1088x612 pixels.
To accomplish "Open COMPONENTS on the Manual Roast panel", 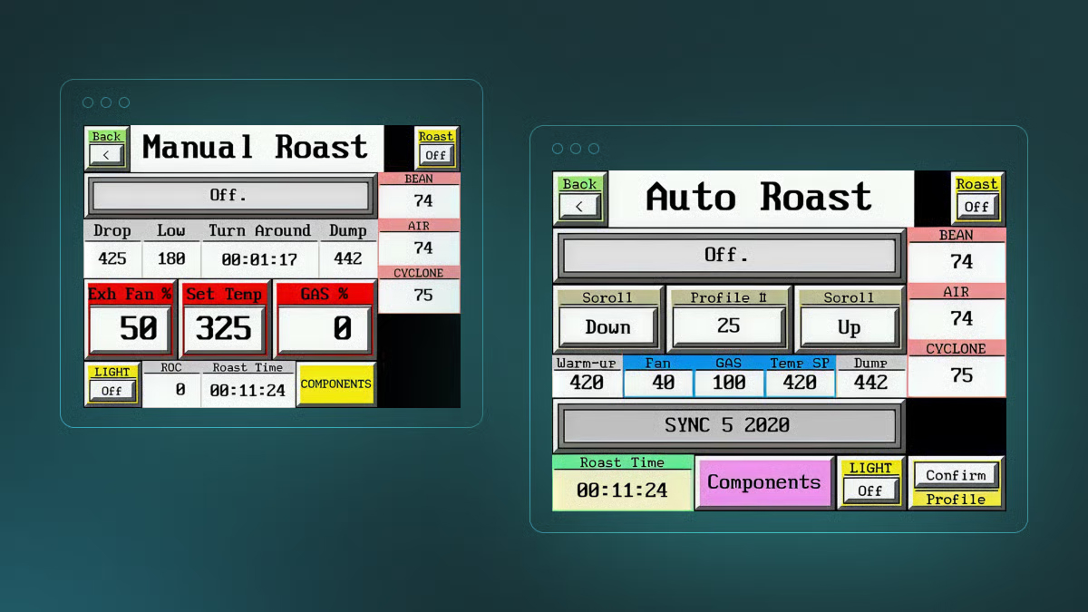I will tap(335, 384).
